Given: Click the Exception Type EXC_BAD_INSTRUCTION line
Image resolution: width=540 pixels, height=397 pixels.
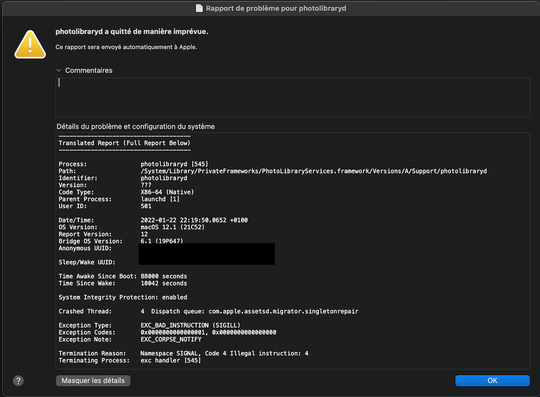Looking at the screenshot, I should pos(140,326).
